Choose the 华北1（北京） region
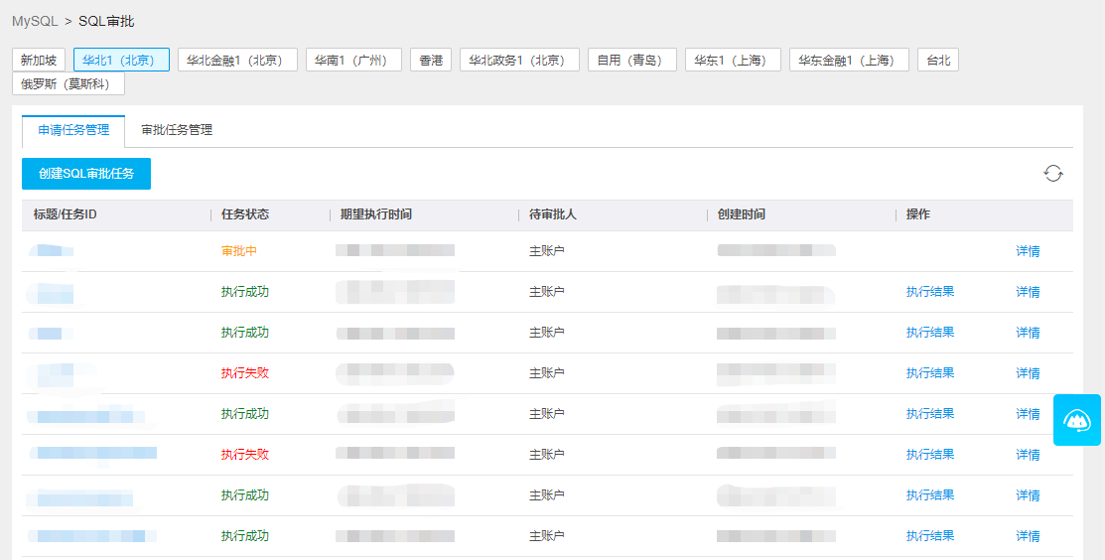Viewport: 1105px width, 560px height. (121, 61)
